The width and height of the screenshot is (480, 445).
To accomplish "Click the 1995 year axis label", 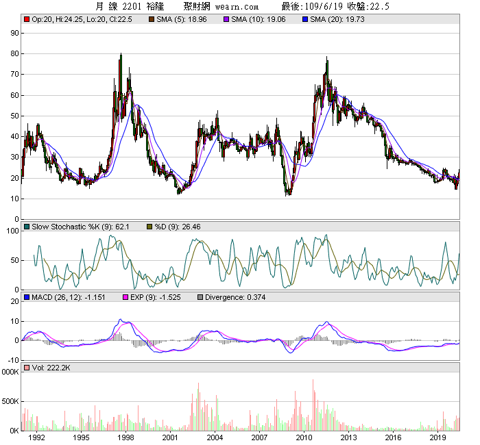I will tap(81, 437).
